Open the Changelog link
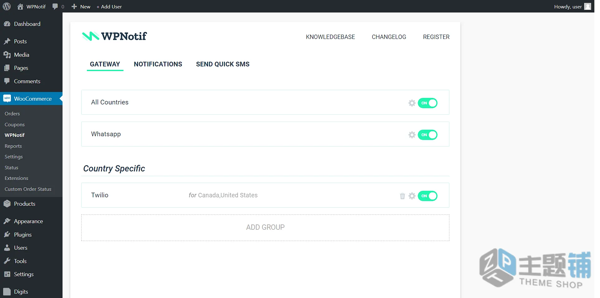Screen dimensions: 600x298 389,37
